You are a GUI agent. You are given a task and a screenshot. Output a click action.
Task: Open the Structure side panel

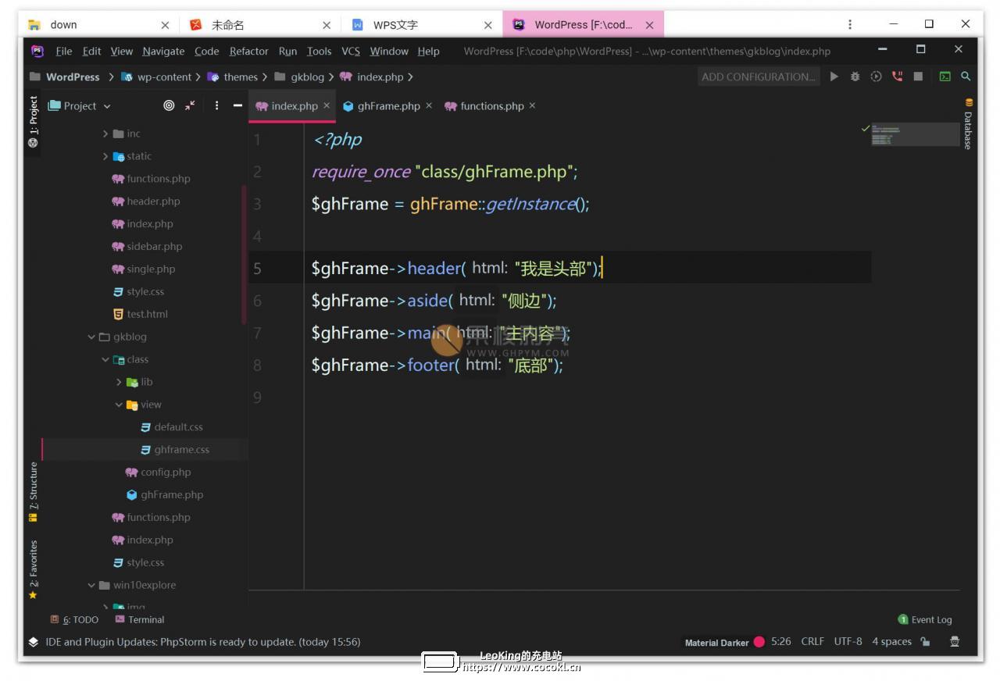coord(33,491)
